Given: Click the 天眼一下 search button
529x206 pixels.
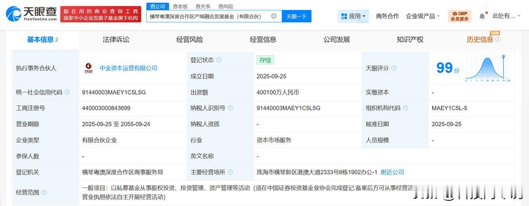Looking at the screenshot, I should coord(297,16).
